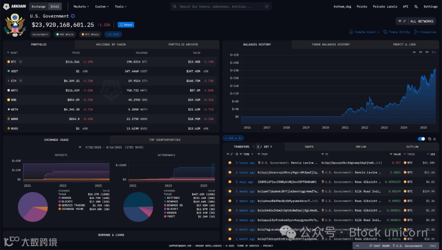Click the filter icon in VALUE column
442x250 pixels.
391,154
